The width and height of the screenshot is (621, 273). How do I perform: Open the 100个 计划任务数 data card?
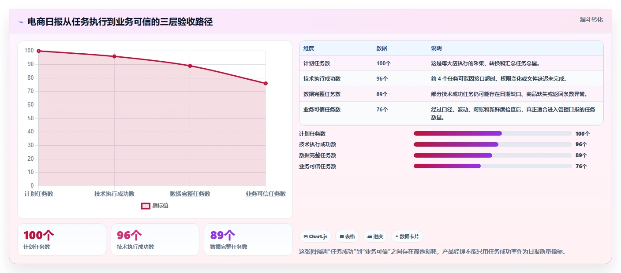[62, 240]
